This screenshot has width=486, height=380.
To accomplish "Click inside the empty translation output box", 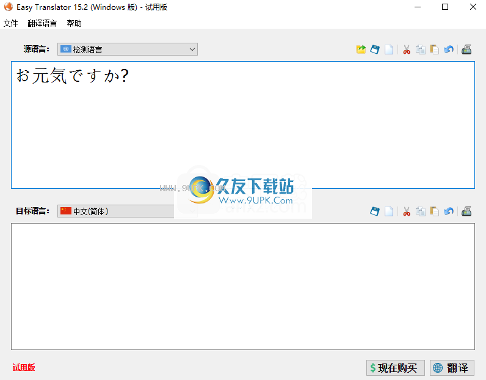I will click(243, 287).
